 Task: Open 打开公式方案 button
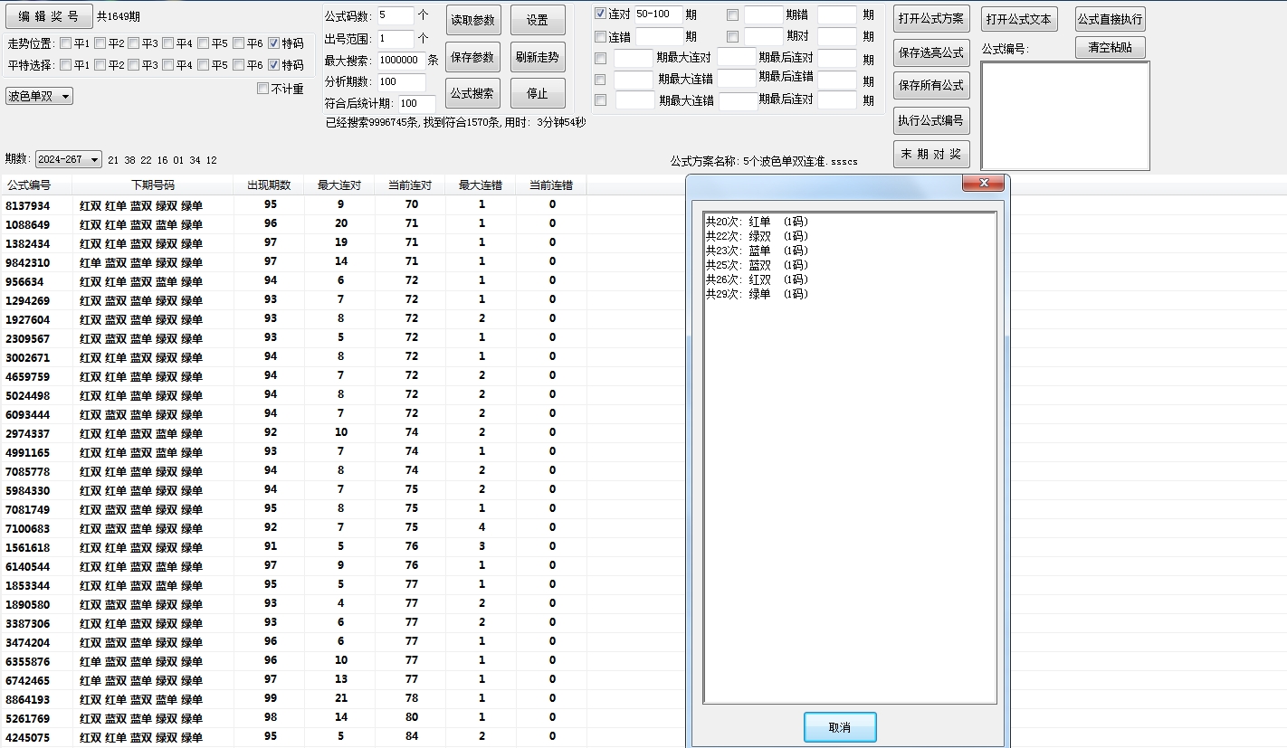point(930,19)
